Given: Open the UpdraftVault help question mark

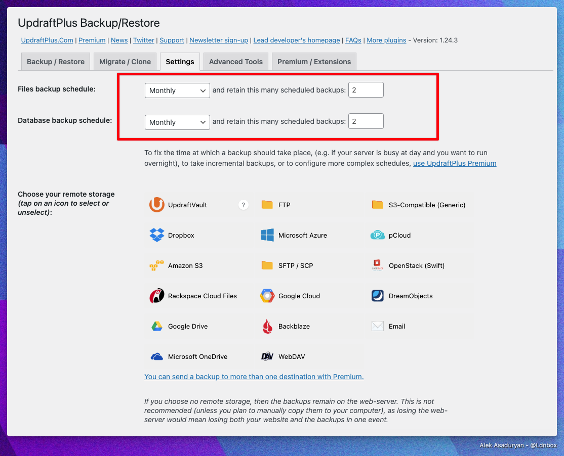Looking at the screenshot, I should click(x=243, y=205).
